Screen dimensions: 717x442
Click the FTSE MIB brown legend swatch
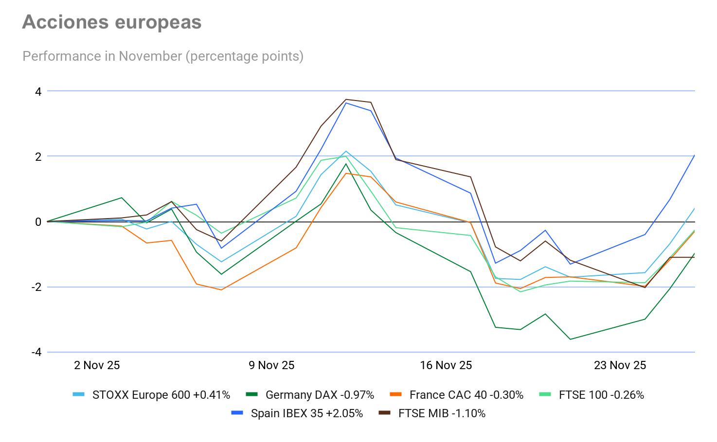pos(385,413)
